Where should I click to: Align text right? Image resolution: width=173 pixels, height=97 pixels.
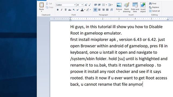[103, 10]
